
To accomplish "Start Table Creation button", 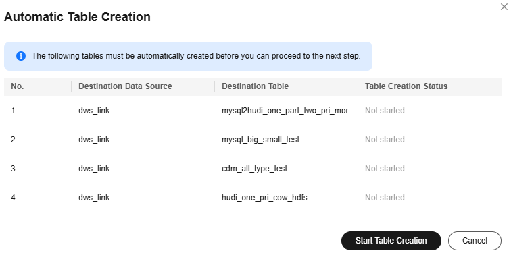I will 391,241.
